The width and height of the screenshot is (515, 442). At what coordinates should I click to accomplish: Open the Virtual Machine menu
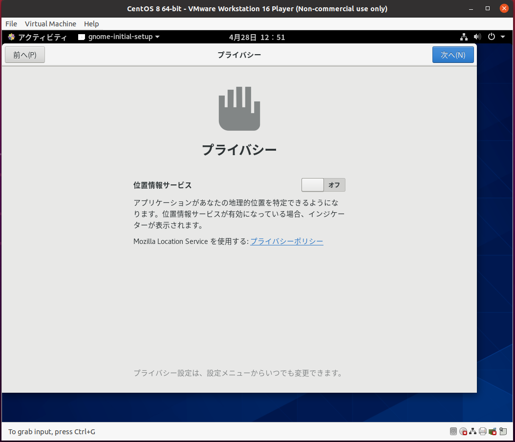tap(50, 24)
